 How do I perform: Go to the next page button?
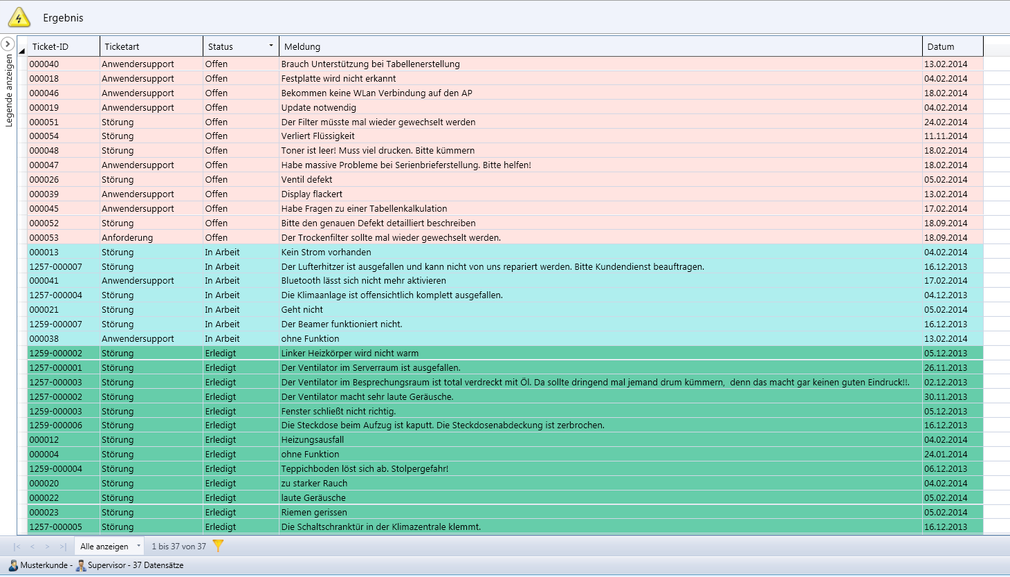point(47,547)
